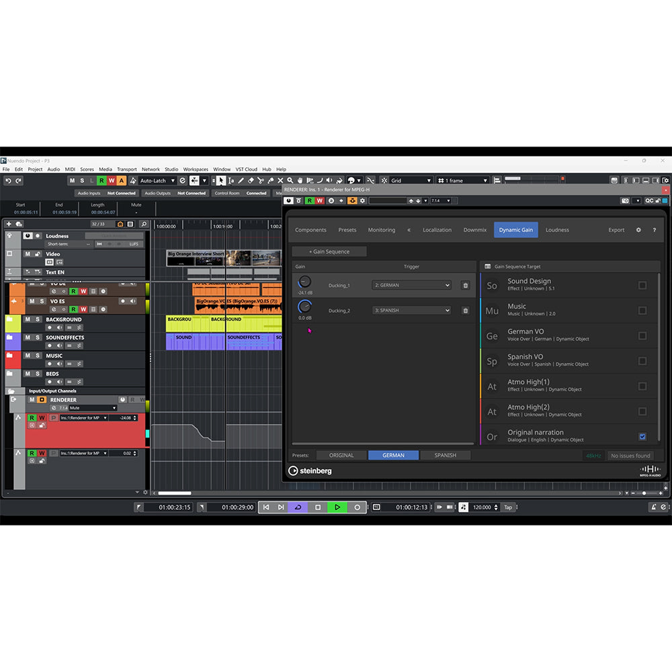
Task: Open the Ducking_1 trigger GERMAN dropdown
Action: (x=411, y=286)
